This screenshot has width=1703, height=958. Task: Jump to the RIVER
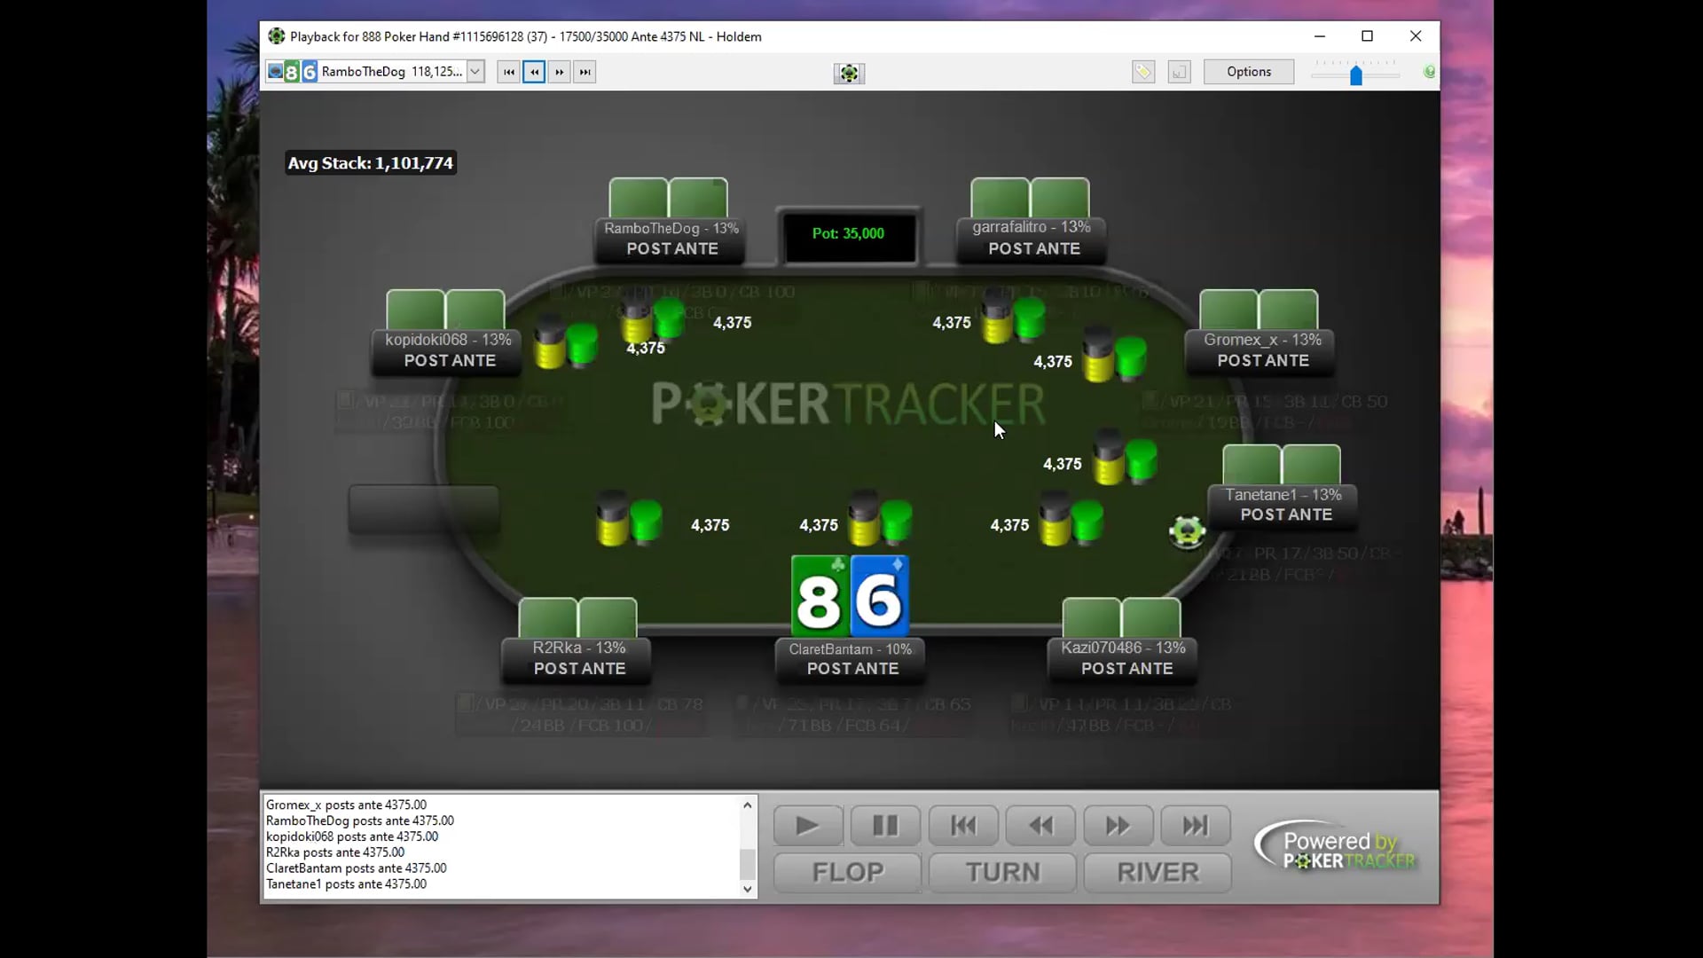(x=1158, y=873)
